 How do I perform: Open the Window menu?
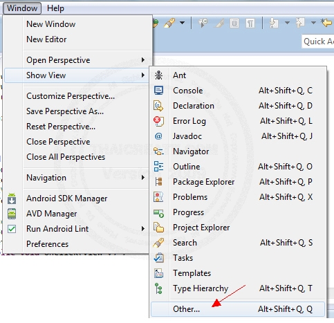point(22,8)
